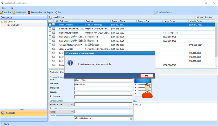This screenshot has height=126, width=218.
Task: Click the Export arrow icon
Action: tap(45, 12)
